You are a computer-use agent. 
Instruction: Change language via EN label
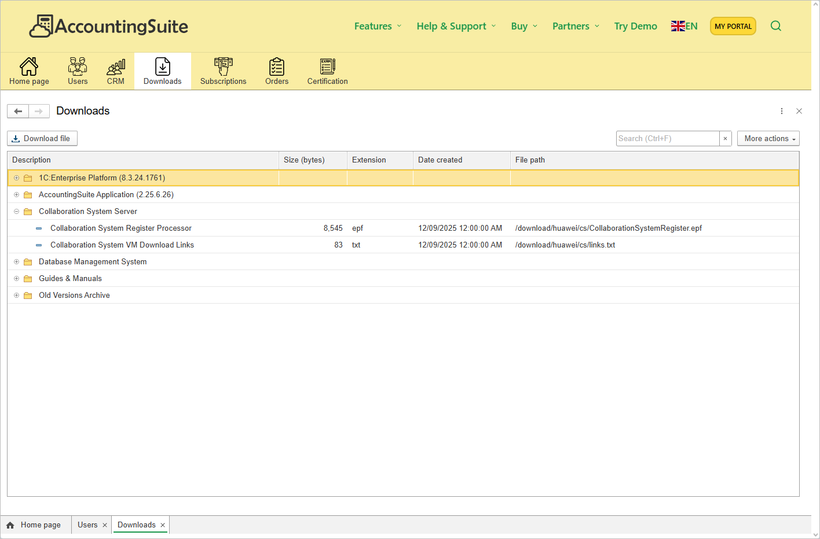[x=691, y=26]
